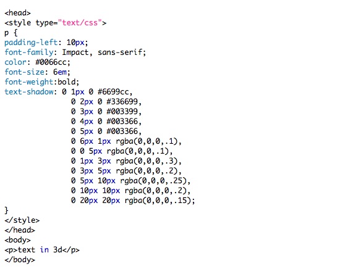Place cursor on text-shadow property name

(x=29, y=92)
